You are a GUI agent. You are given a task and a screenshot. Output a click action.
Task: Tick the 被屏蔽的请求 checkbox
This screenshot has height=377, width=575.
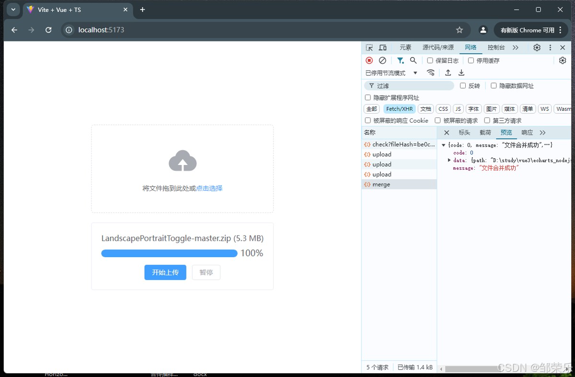coord(438,120)
